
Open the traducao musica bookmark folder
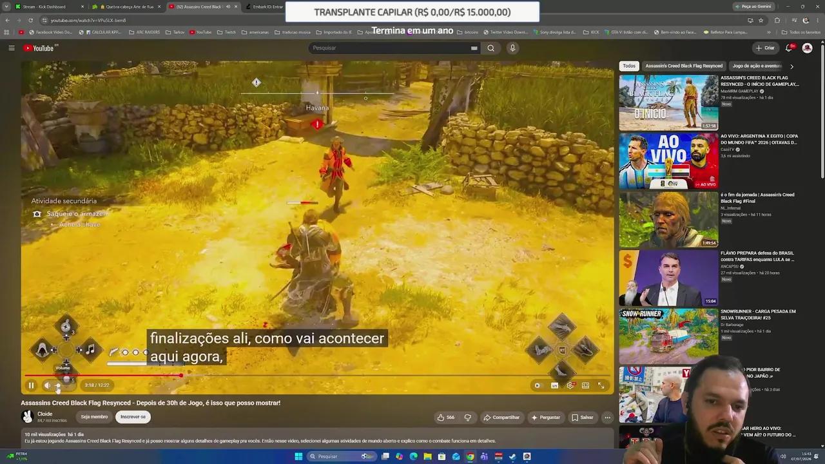[293, 32]
